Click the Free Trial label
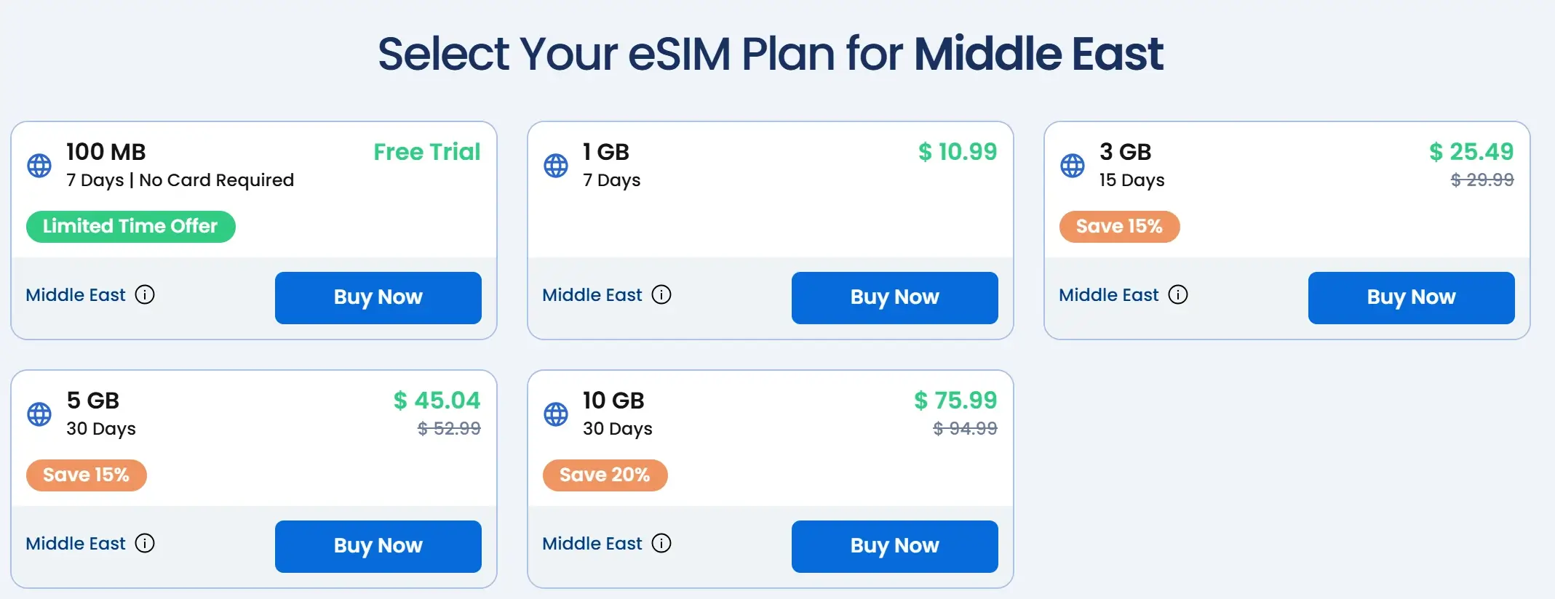The height and width of the screenshot is (599, 1555). tap(427, 152)
